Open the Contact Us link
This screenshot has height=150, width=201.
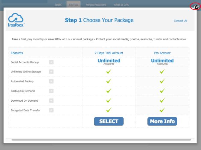(180, 21)
